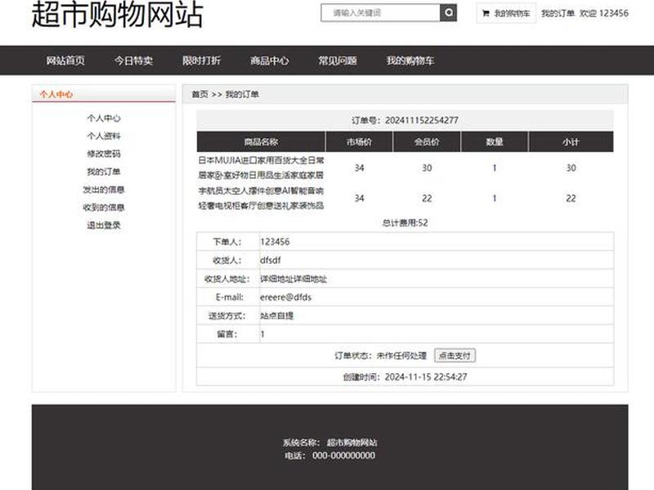This screenshot has height=490, width=654.
Task: Open 商品中心 in navigation bar
Action: (x=270, y=60)
